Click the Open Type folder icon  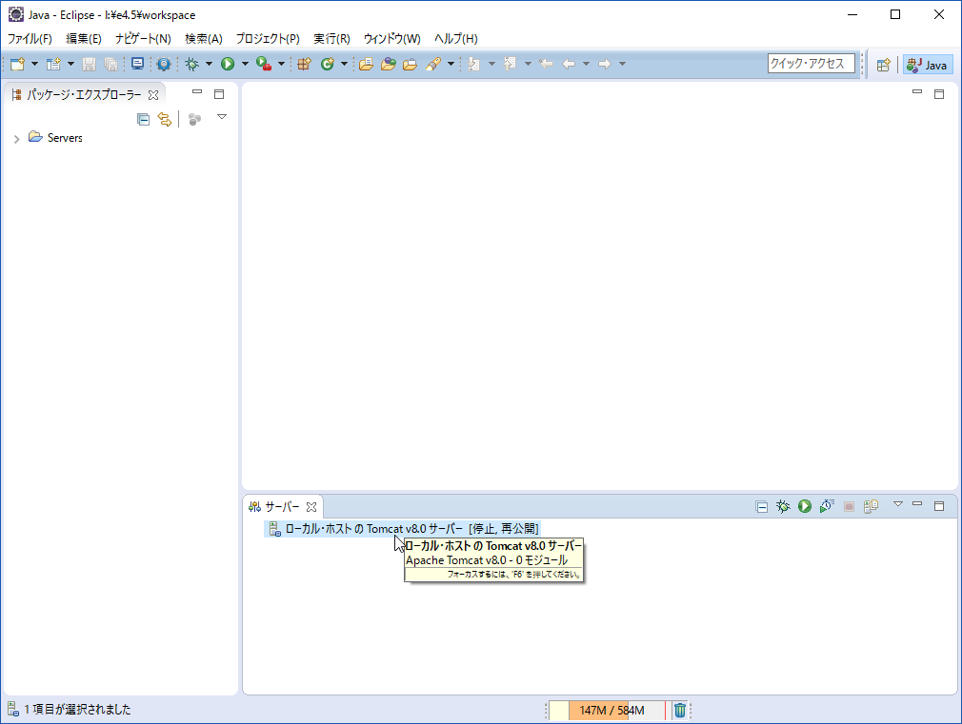[x=367, y=64]
